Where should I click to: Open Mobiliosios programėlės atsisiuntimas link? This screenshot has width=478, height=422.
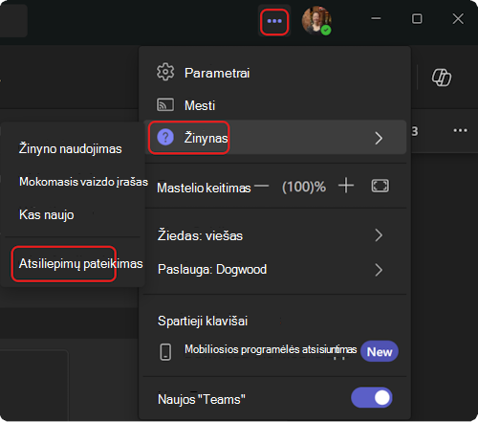pyautogui.click(x=271, y=349)
